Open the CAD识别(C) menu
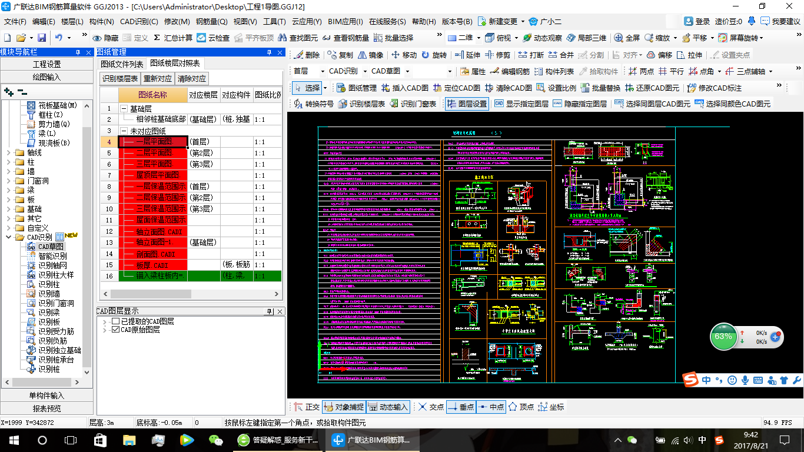This screenshot has height=452, width=804. pyautogui.click(x=139, y=21)
